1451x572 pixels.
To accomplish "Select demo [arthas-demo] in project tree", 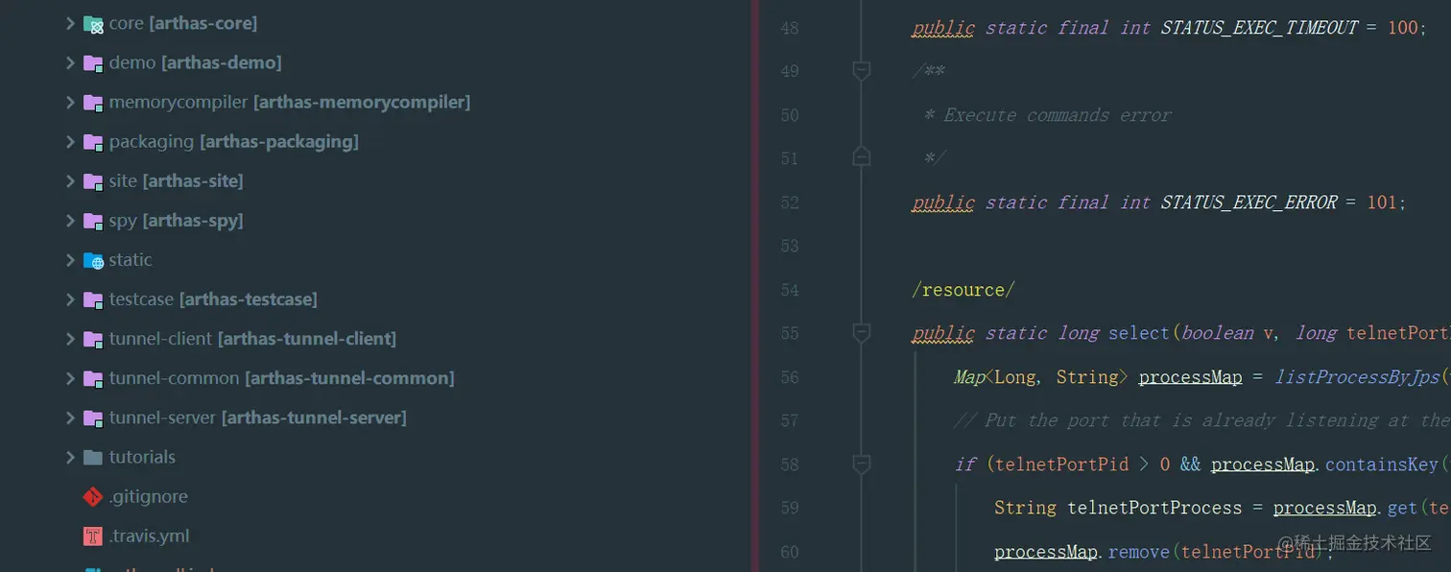I will click(196, 62).
